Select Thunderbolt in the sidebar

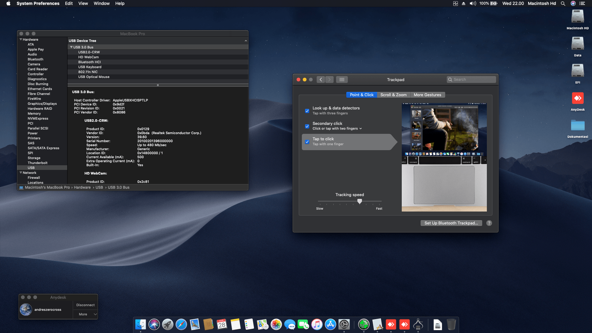coord(38,163)
